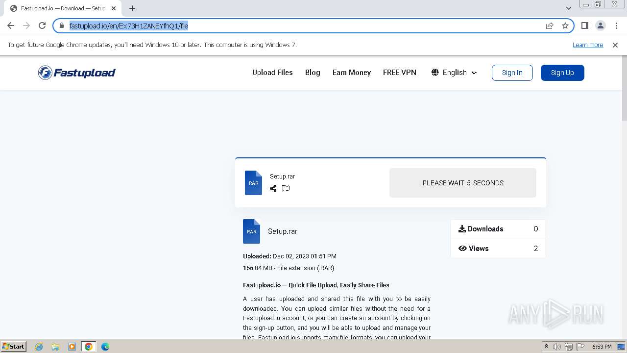Select the Fastupload.io Download tab
This screenshot has height=353, width=627.
click(64, 8)
